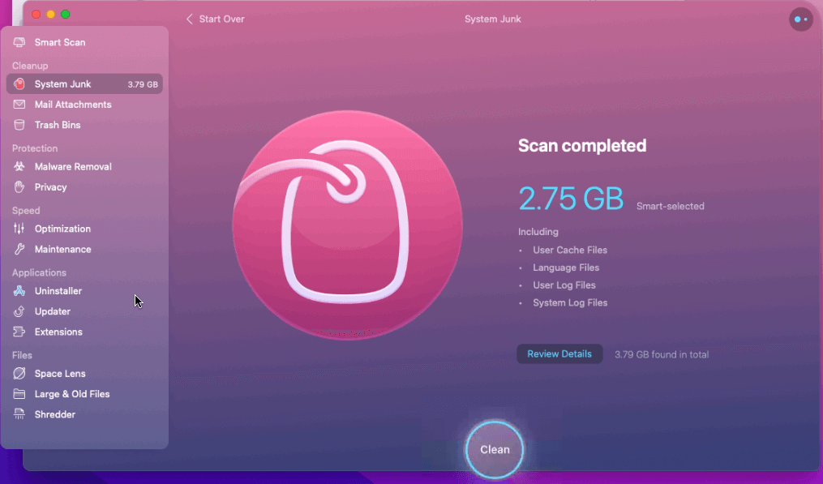Click the Cleanup section header
The image size is (823, 484).
tap(30, 66)
